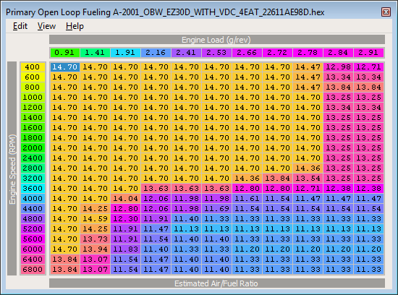Click the 11.69 cell in the 4400 RPM row

[x=217, y=209]
